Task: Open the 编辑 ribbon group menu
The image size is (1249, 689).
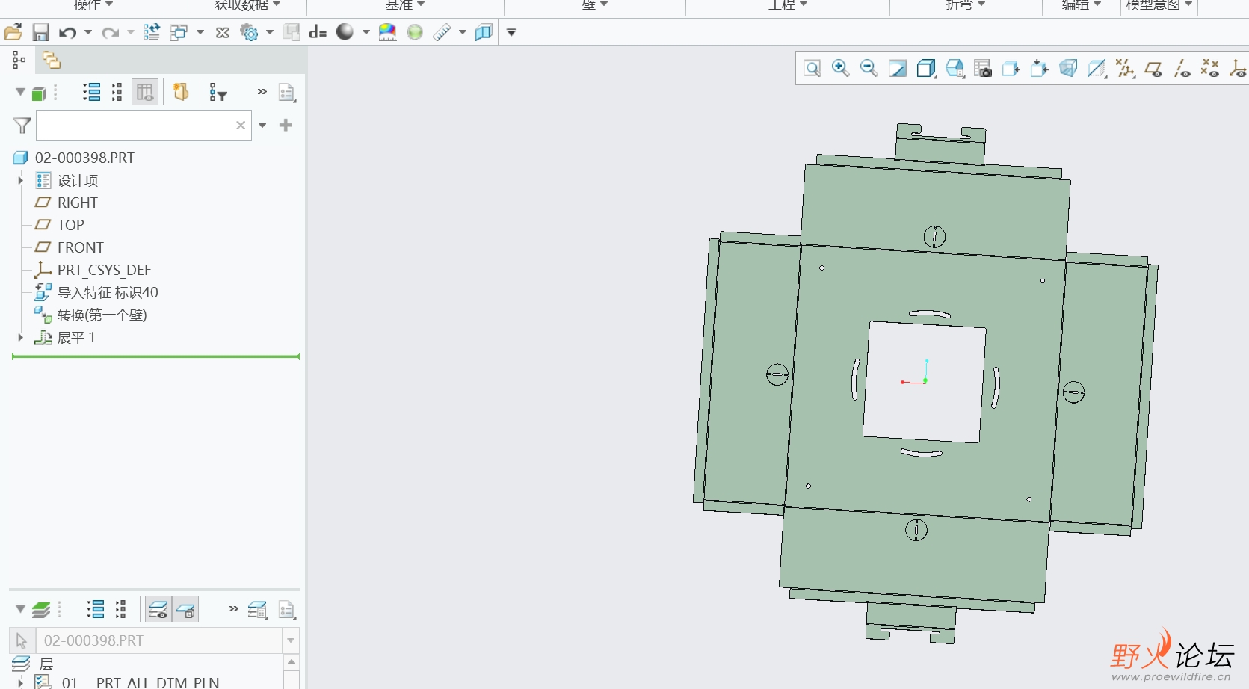Action: [x=1082, y=5]
